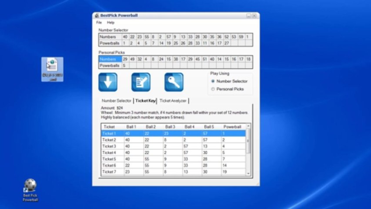Click powerball 27 in Number Selector grid
This screenshot has width=371, height=209.
227,43
